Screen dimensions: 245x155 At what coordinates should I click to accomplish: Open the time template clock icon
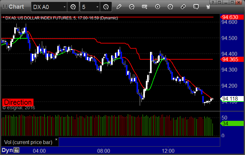pos(106,7)
